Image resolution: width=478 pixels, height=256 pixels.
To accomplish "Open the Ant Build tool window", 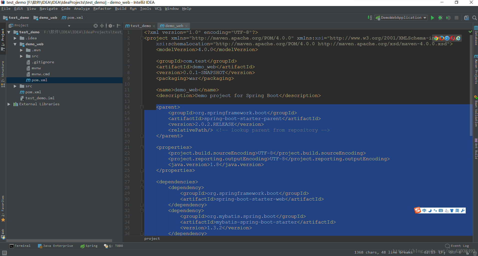I will (x=476, y=148).
